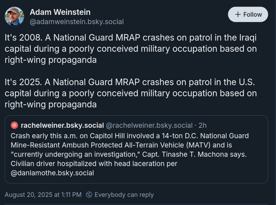Open the Adam Weinstein display name
276x205 pixels.
[x=60, y=12]
